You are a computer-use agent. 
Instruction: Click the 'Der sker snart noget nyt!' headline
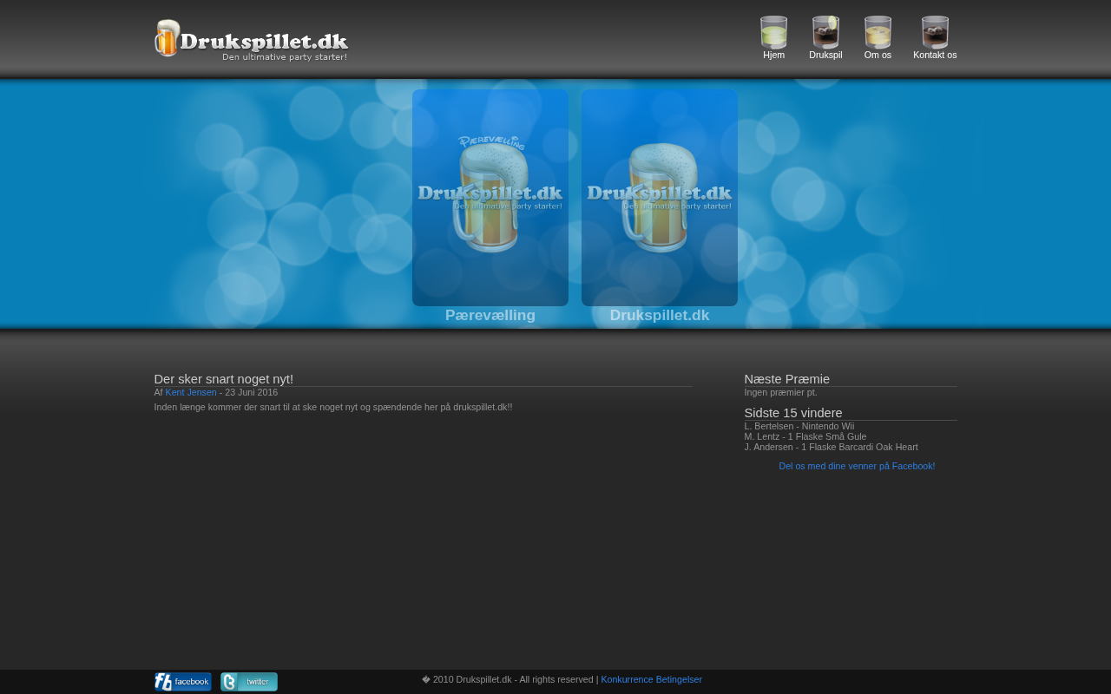(224, 379)
